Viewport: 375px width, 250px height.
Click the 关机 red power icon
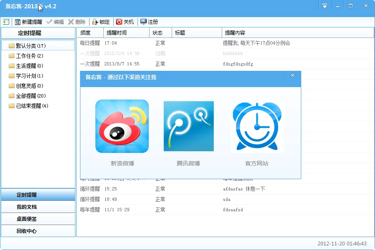click(119, 22)
